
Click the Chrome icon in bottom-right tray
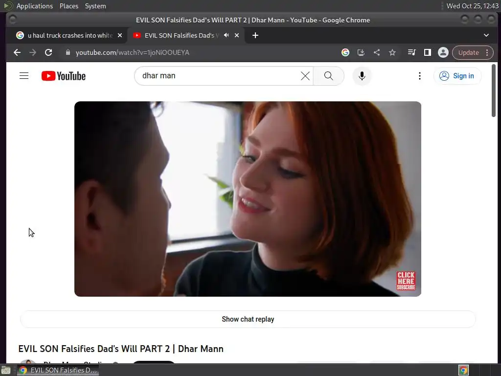pyautogui.click(x=463, y=370)
